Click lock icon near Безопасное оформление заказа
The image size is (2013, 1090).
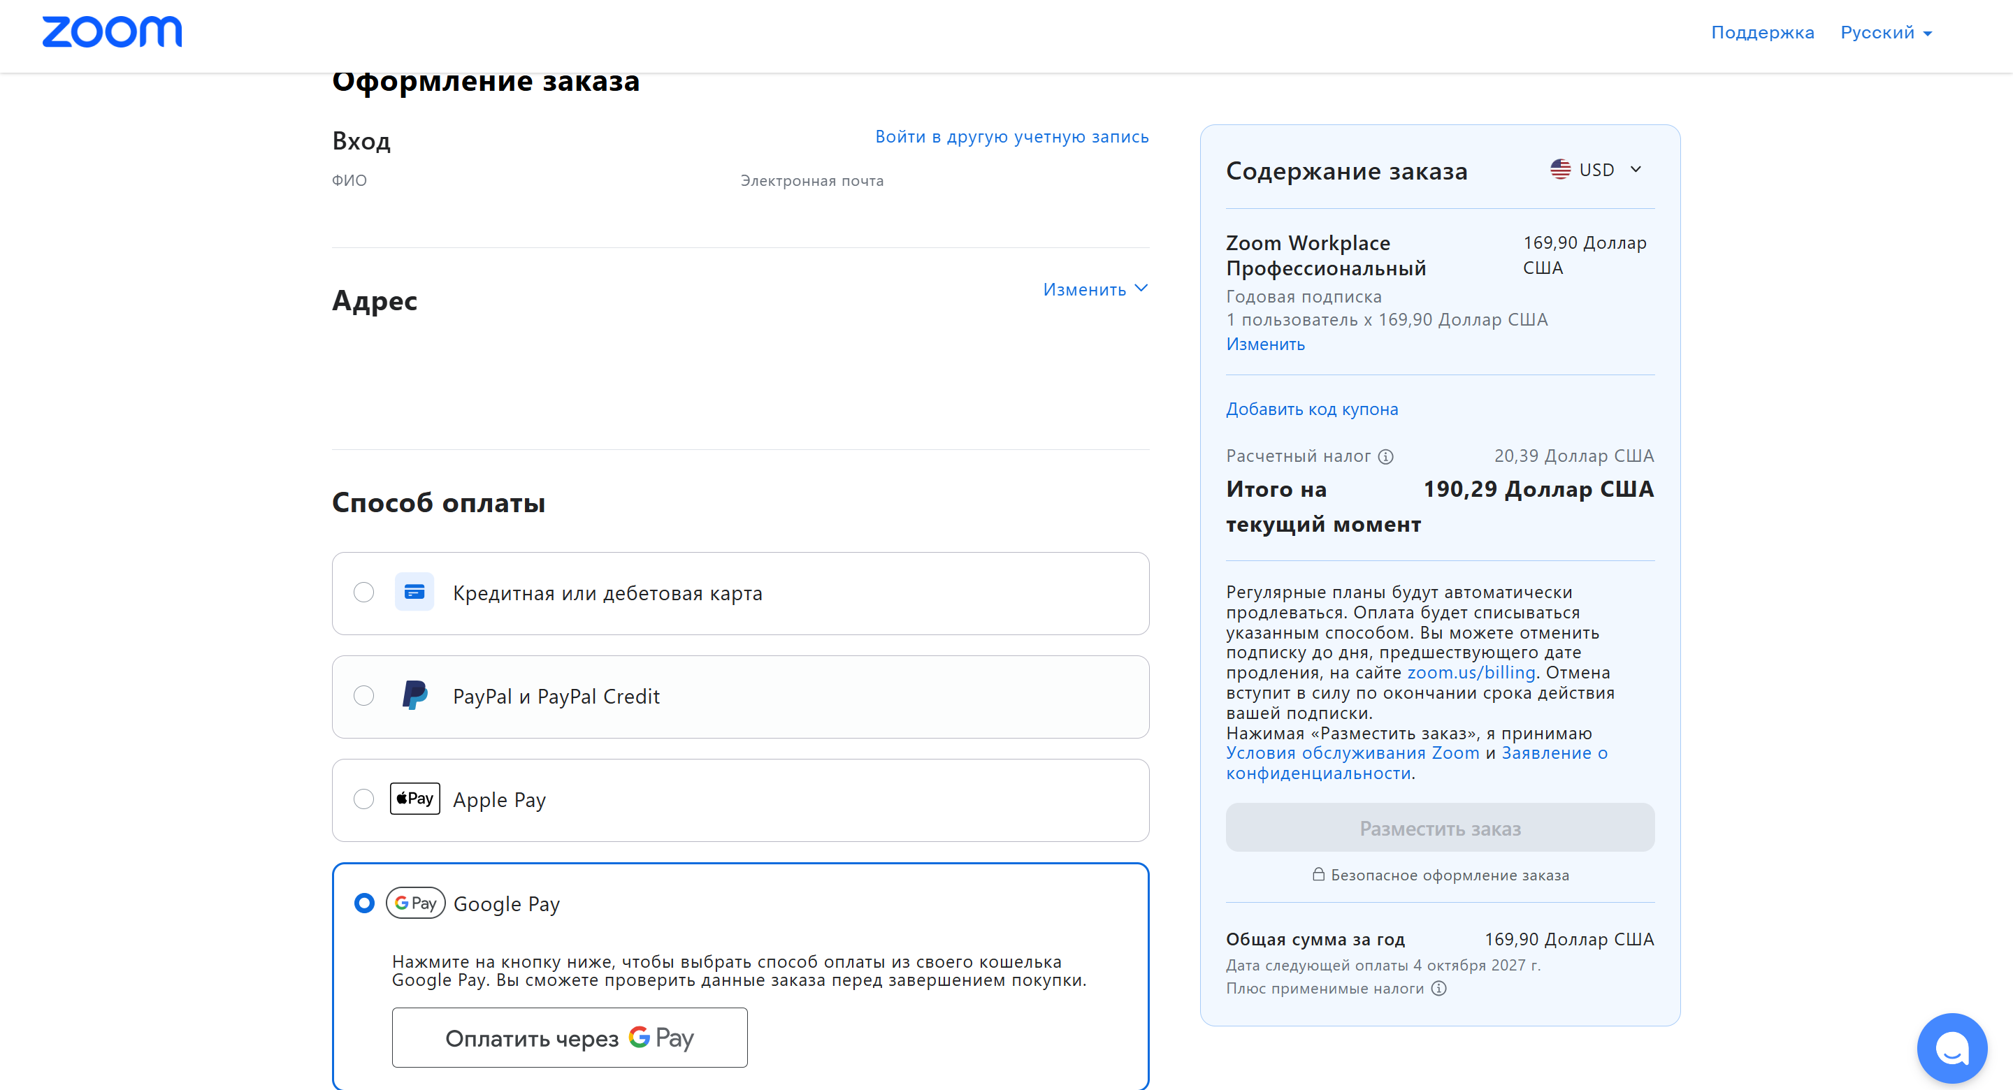pyautogui.click(x=1318, y=873)
